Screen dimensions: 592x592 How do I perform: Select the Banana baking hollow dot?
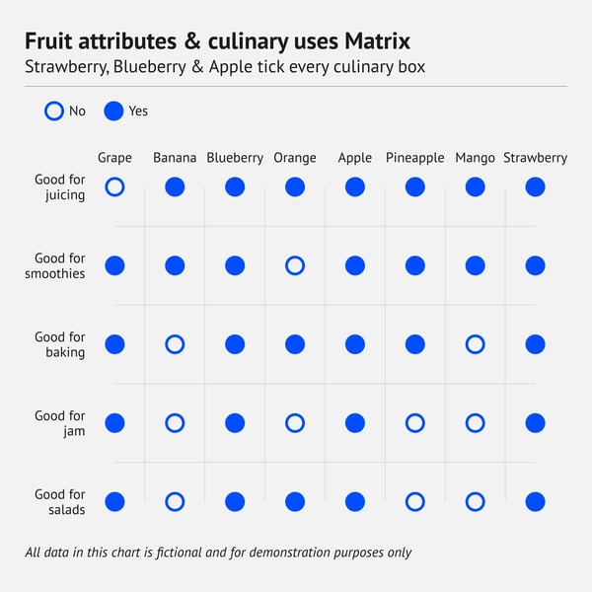click(175, 344)
